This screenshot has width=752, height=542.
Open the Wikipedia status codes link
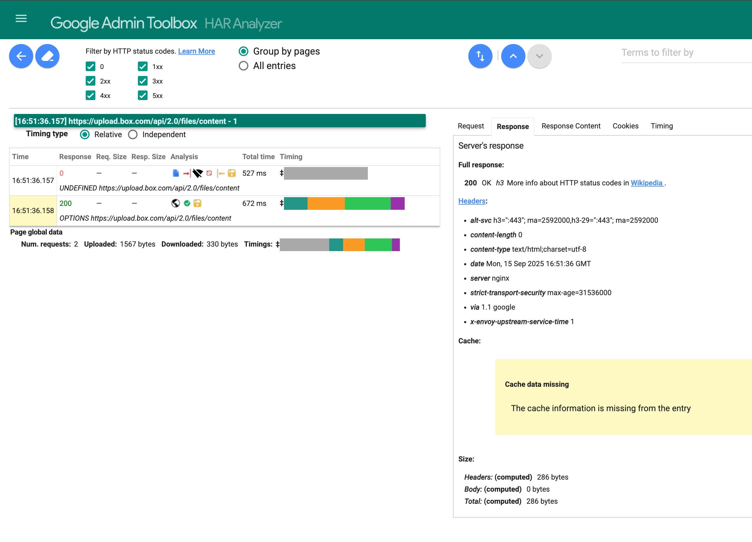[647, 183]
